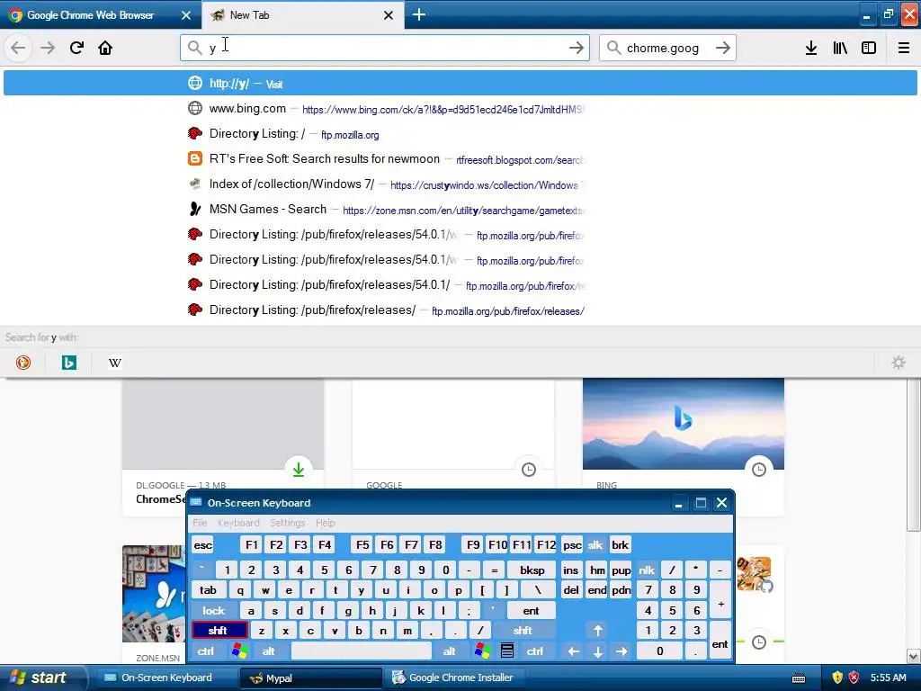Image resolution: width=921 pixels, height=691 pixels.
Task: Click the red security shield tray icon
Action: pyautogui.click(x=854, y=678)
